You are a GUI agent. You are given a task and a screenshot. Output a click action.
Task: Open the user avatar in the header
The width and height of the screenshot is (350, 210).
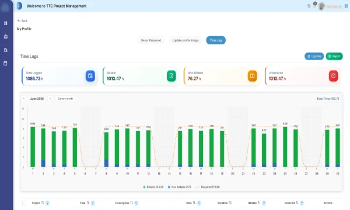321,6
